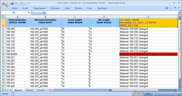This screenshot has width=182, height=96.
Task: Click the macro record icon in status bar
Action: click(x=13, y=94)
